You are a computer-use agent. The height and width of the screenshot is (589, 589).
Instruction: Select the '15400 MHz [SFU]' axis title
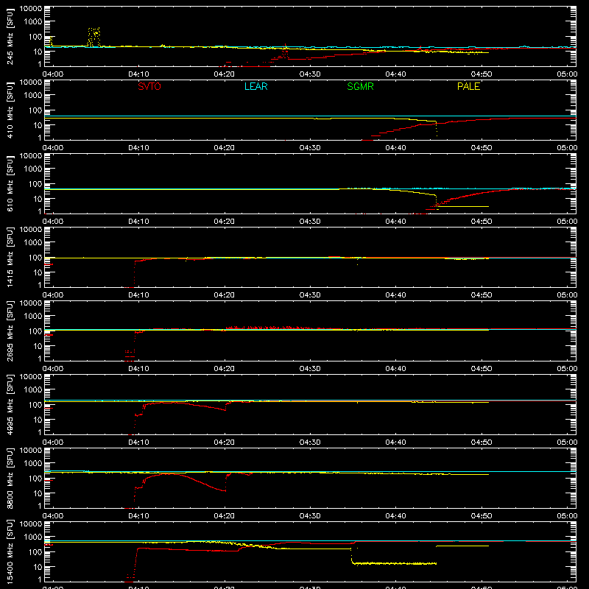[10, 552]
